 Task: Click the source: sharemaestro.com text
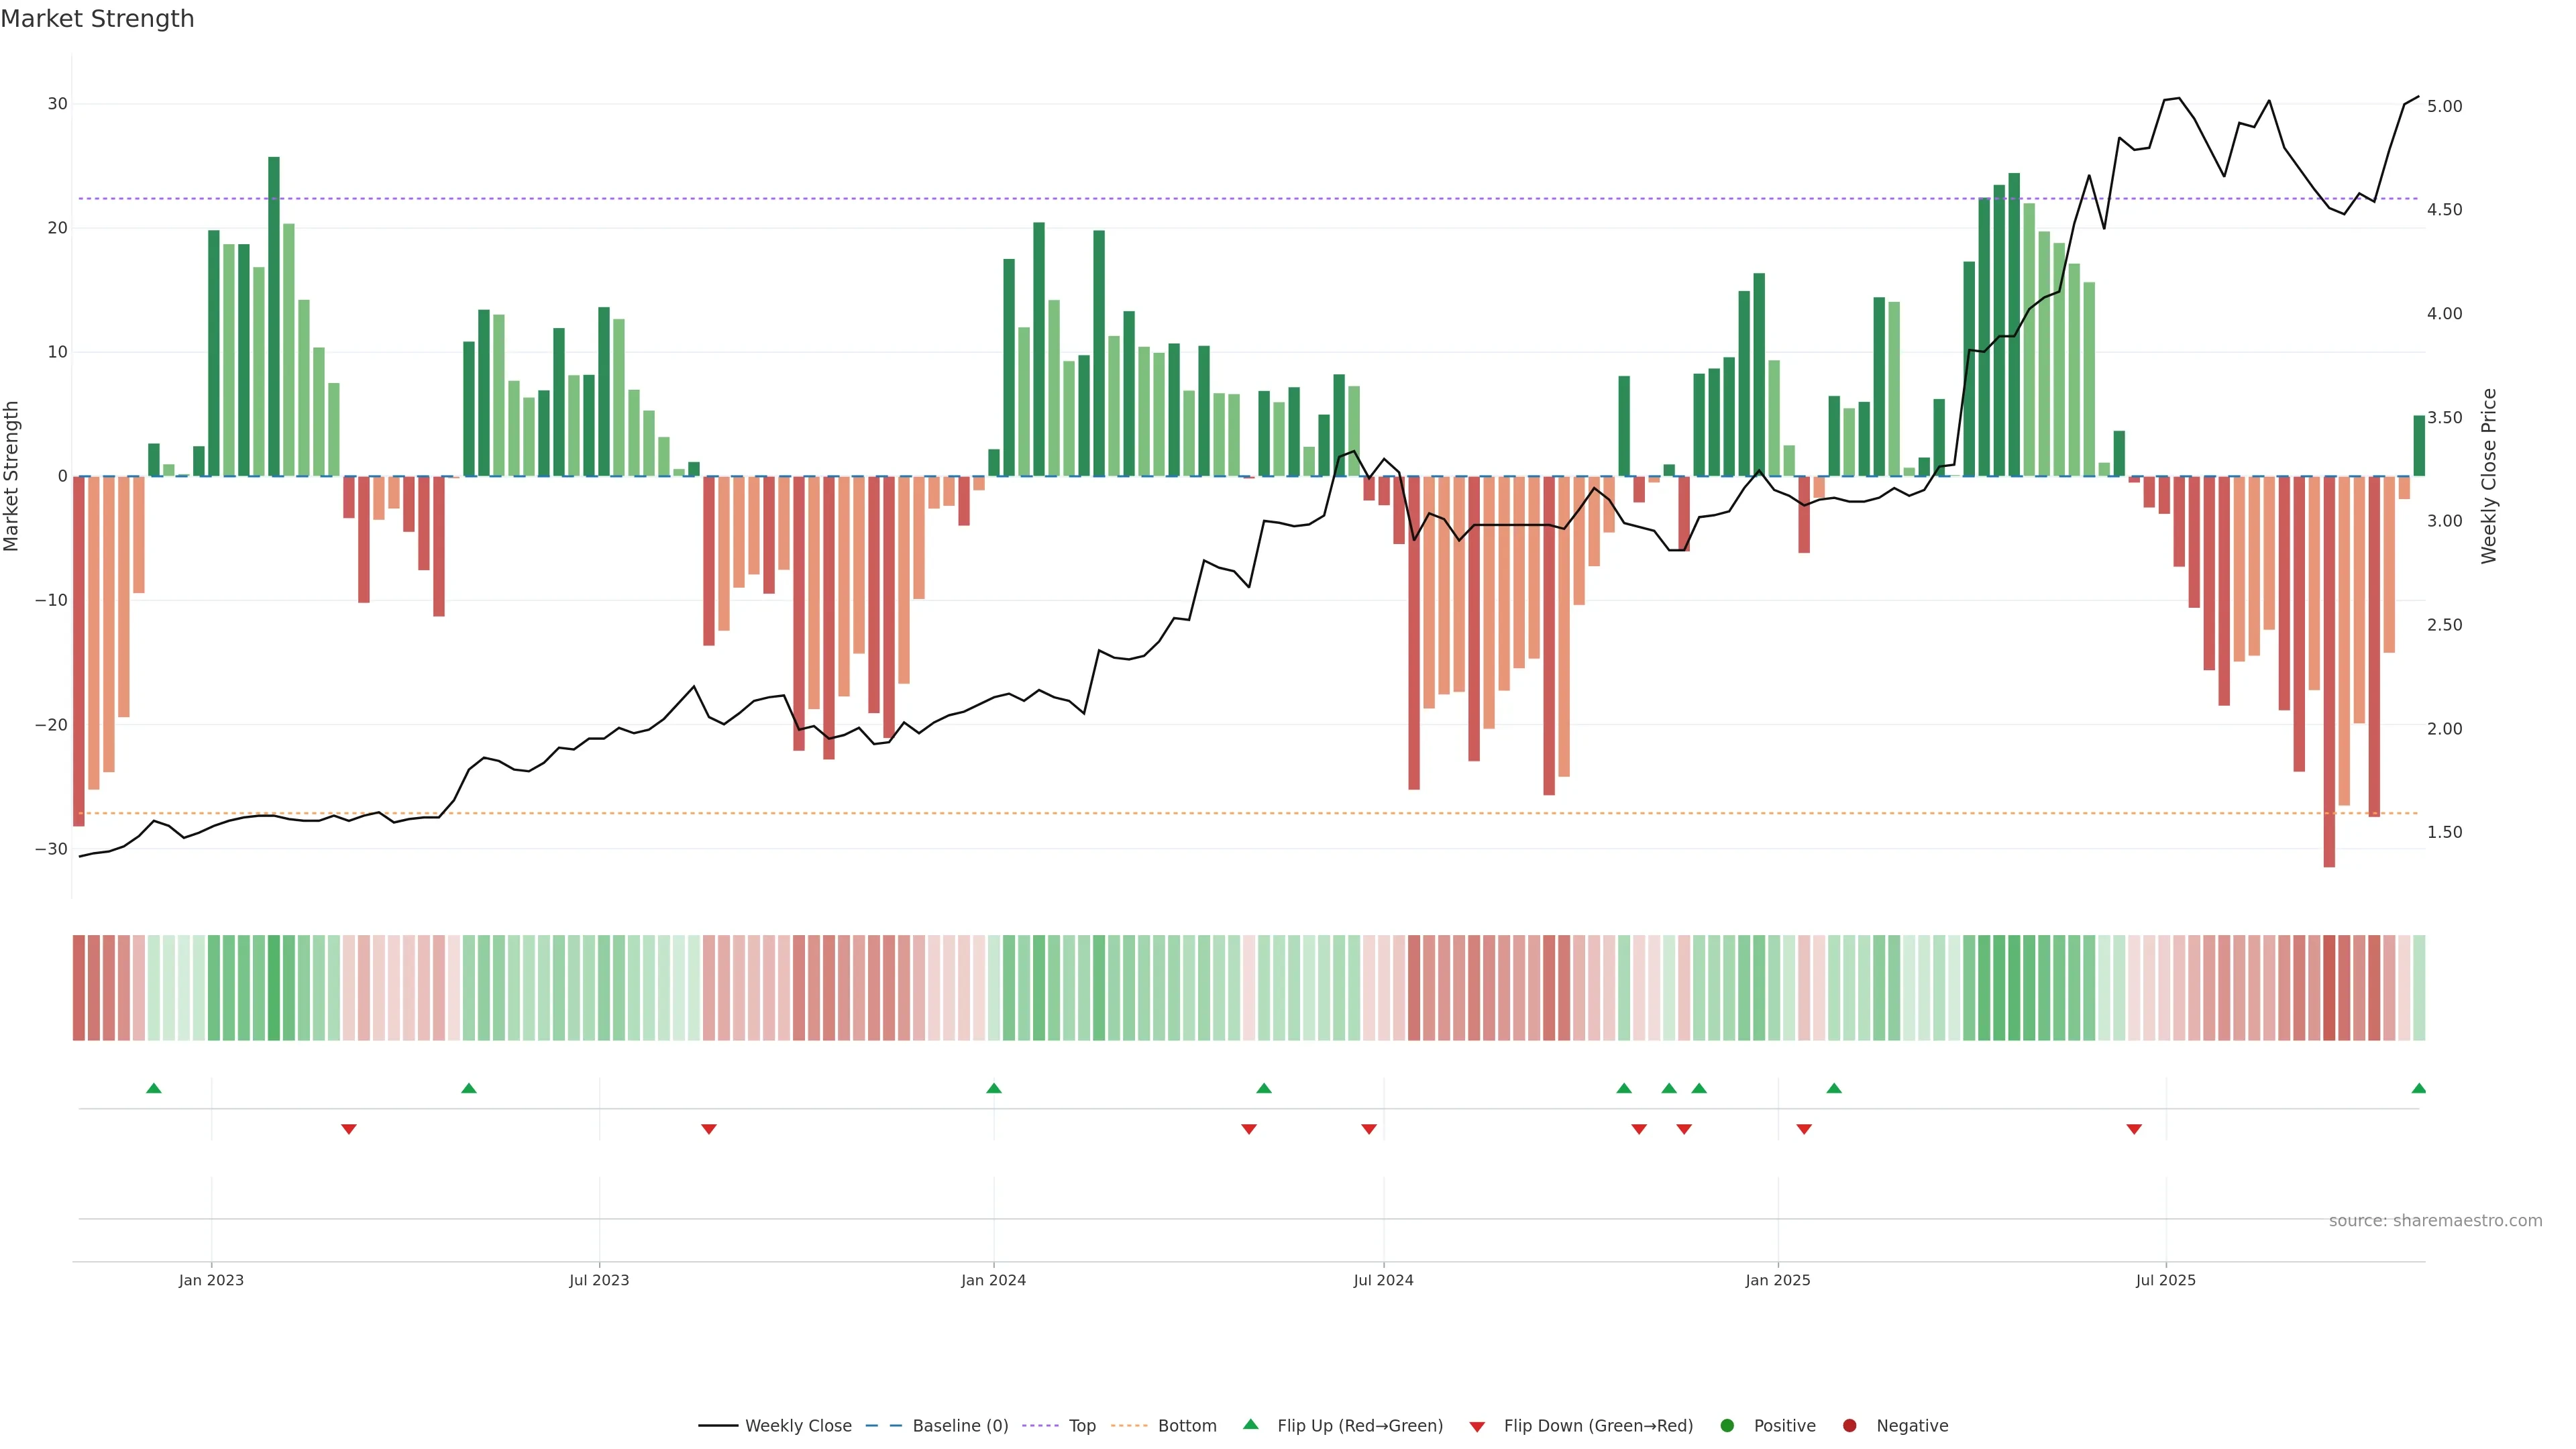coord(2435,1221)
